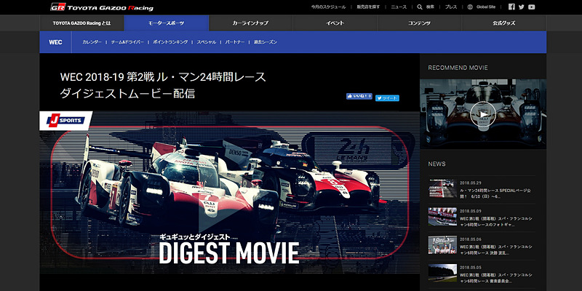
Task: Open the チーム&ドライバー submenu link
Action: (x=127, y=42)
